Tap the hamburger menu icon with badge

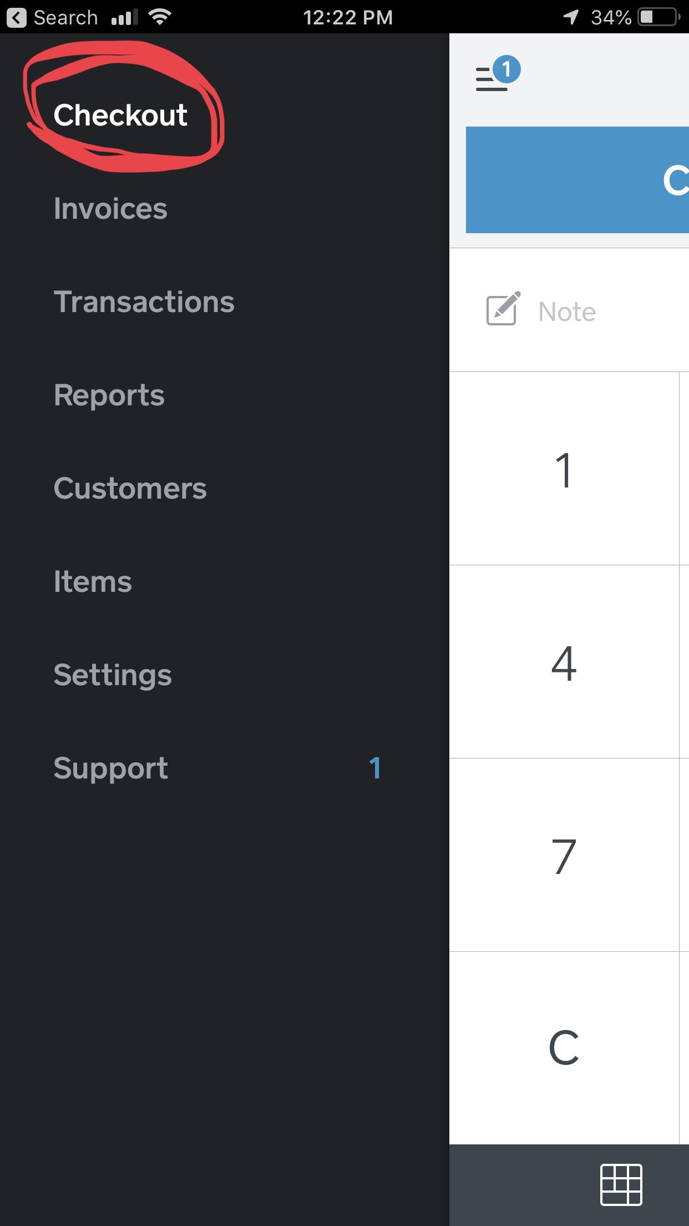[497, 74]
